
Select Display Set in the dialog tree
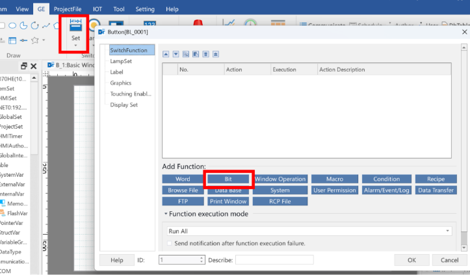click(x=124, y=105)
